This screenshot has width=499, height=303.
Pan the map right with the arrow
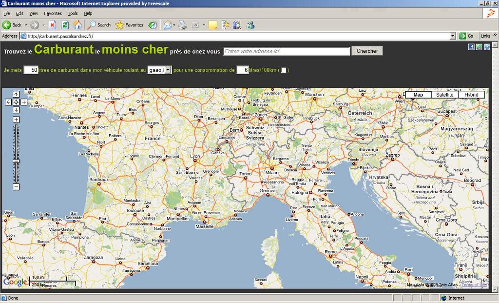click(x=24, y=102)
